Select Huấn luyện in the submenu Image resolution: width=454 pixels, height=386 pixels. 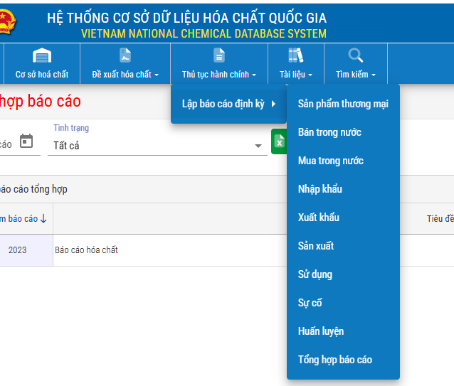tap(320, 331)
